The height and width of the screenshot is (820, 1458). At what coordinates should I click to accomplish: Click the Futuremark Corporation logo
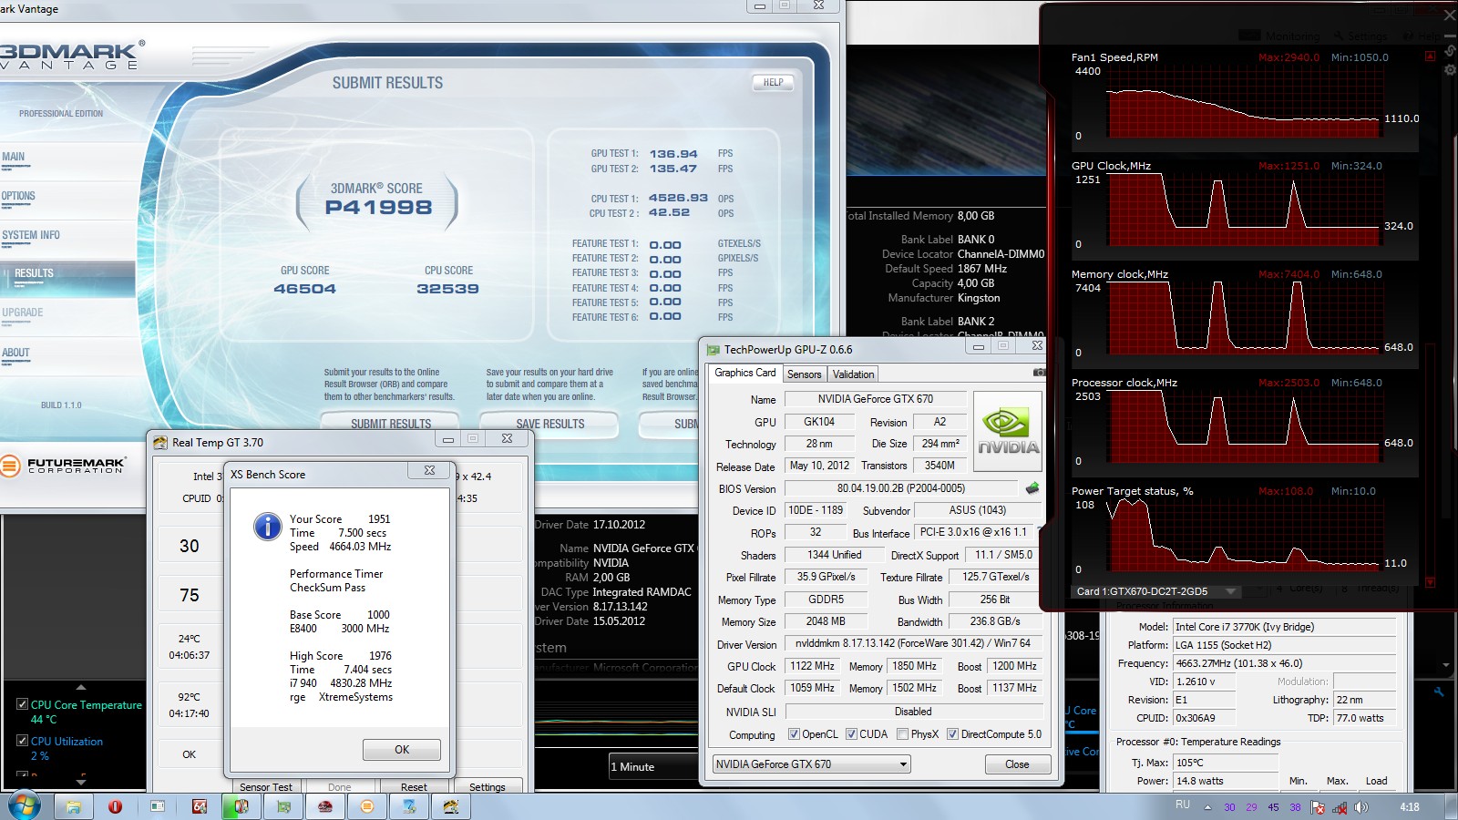tap(62, 466)
